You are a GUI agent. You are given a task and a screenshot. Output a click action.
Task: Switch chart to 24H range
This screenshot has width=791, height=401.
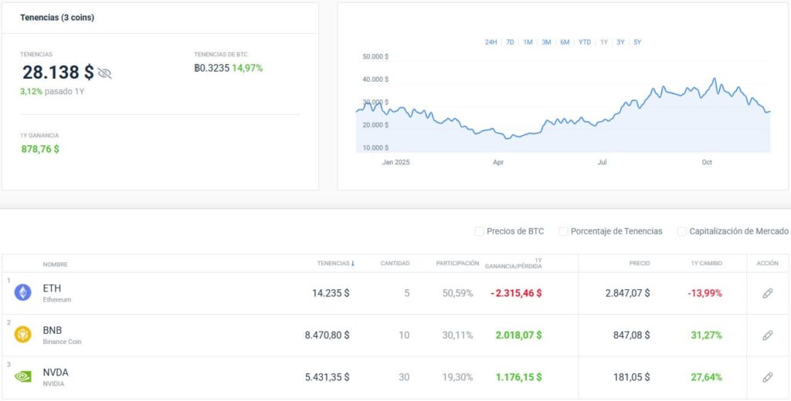pyautogui.click(x=491, y=42)
